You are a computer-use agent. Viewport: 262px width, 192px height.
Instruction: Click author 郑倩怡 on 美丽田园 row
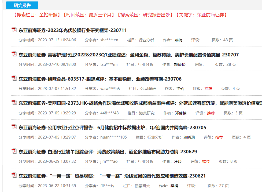click(181, 113)
